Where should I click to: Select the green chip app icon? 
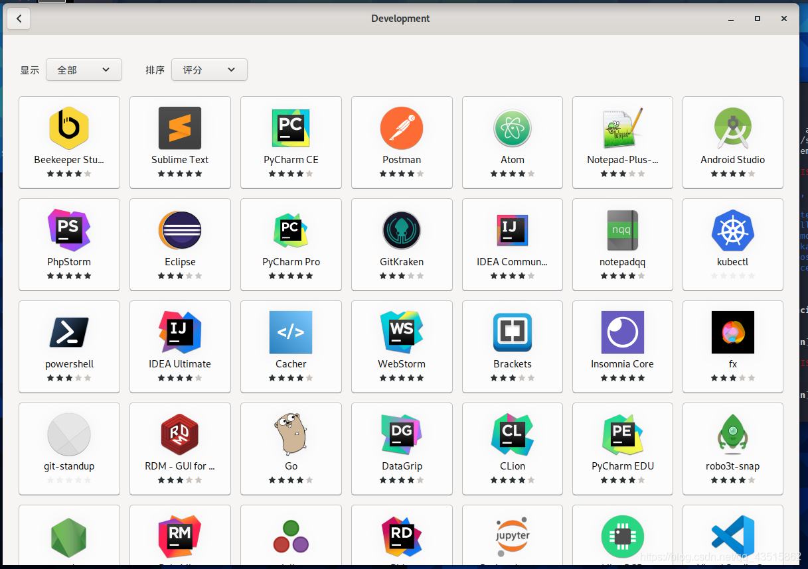(x=623, y=537)
